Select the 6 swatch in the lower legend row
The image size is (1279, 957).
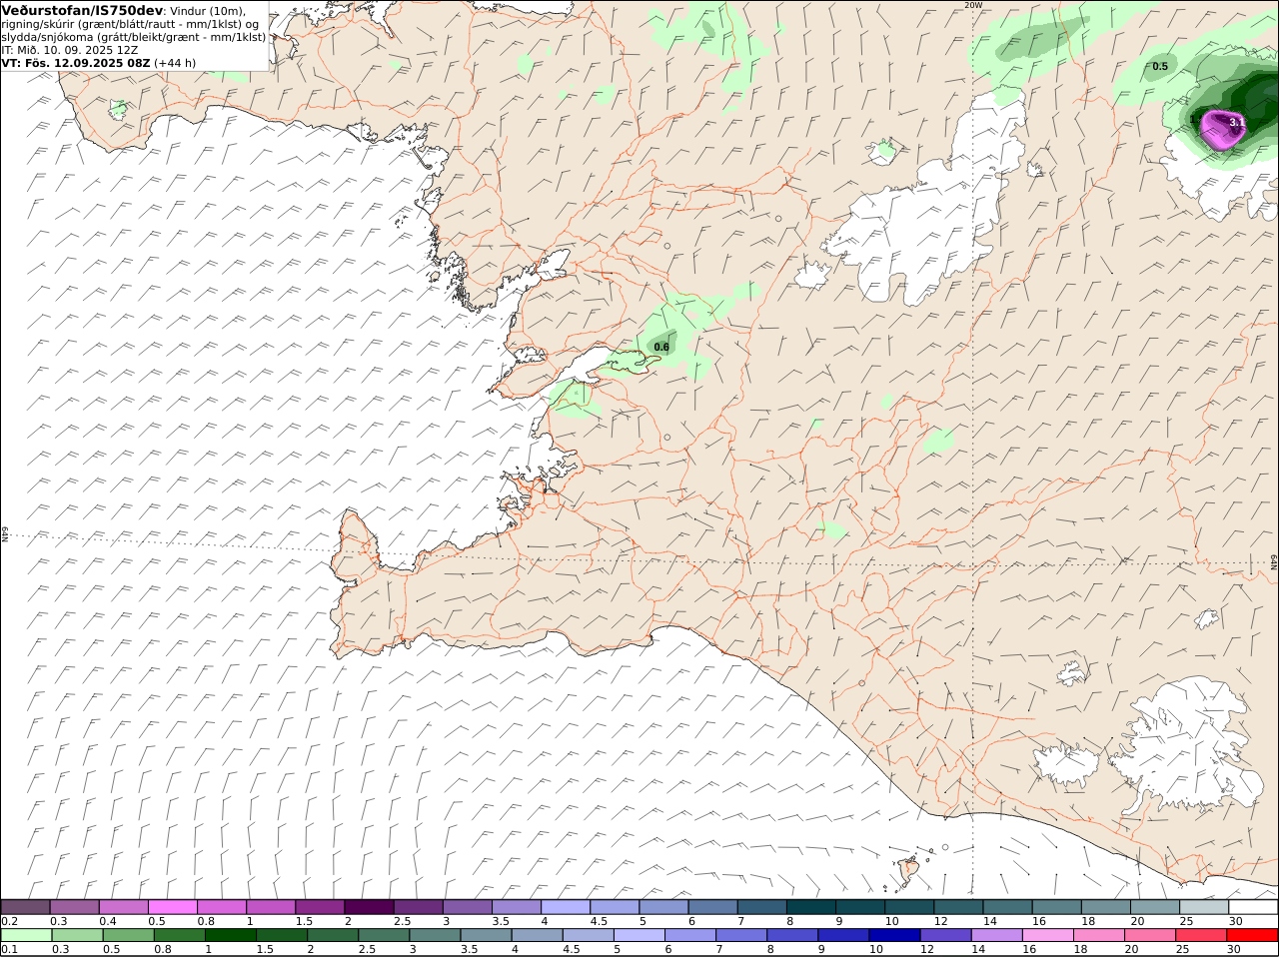[689, 935]
